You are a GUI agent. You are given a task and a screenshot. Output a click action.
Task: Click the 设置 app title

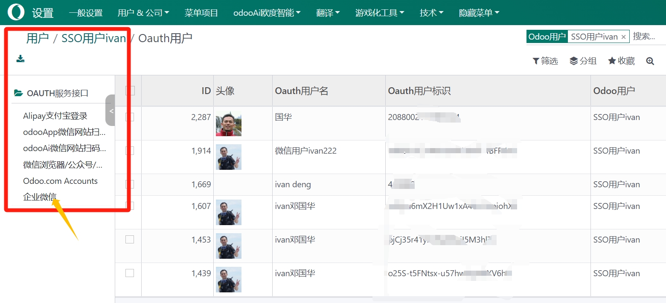coord(43,13)
